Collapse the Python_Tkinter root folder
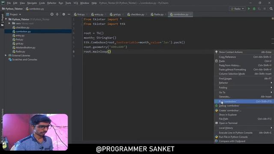Image resolution: width=274 pixels, height=154 pixels. click(x=6, y=19)
